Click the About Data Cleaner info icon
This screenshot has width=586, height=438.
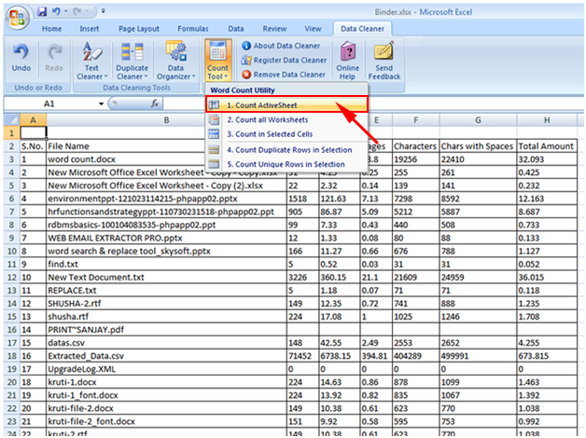(x=246, y=46)
